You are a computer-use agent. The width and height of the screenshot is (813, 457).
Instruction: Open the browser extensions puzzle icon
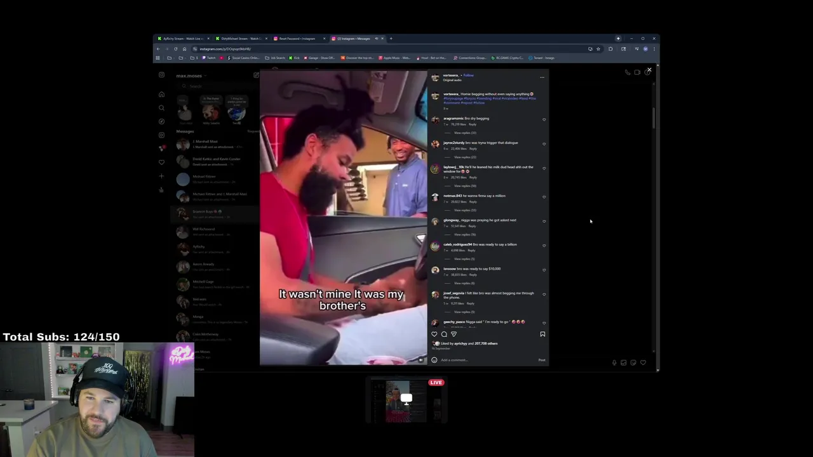610,49
